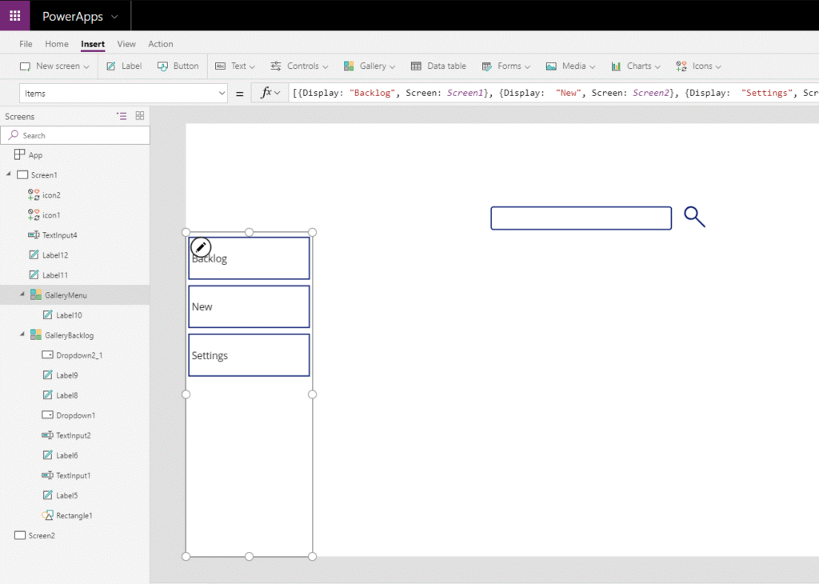Image resolution: width=819 pixels, height=584 pixels.
Task: Expand the Controls dropdown
Action: (299, 66)
